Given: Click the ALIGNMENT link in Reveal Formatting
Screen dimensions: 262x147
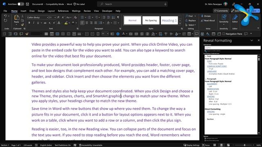Looking at the screenshot, I should coord(212,84).
